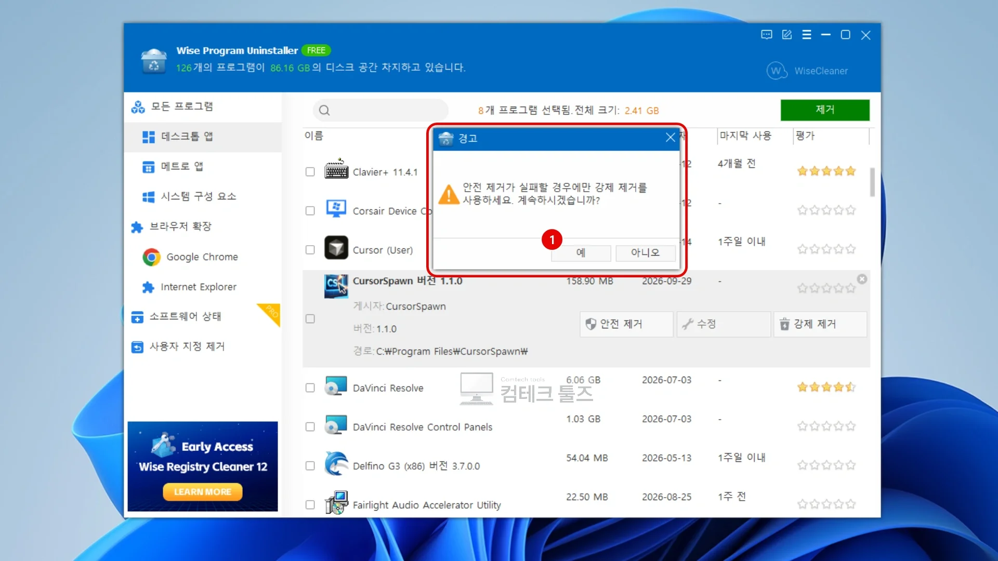Tick the Corsair Device checkbox
The height and width of the screenshot is (561, 998).
310,211
